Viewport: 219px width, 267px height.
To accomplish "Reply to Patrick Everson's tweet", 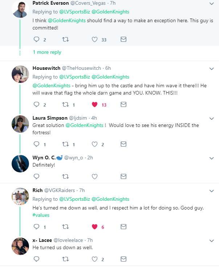I will (x=36, y=40).
